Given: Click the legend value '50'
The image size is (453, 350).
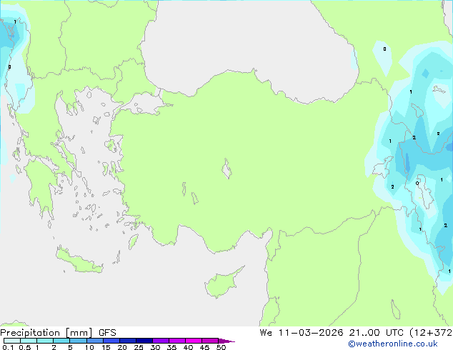Looking at the screenshot, I should (x=221, y=347).
